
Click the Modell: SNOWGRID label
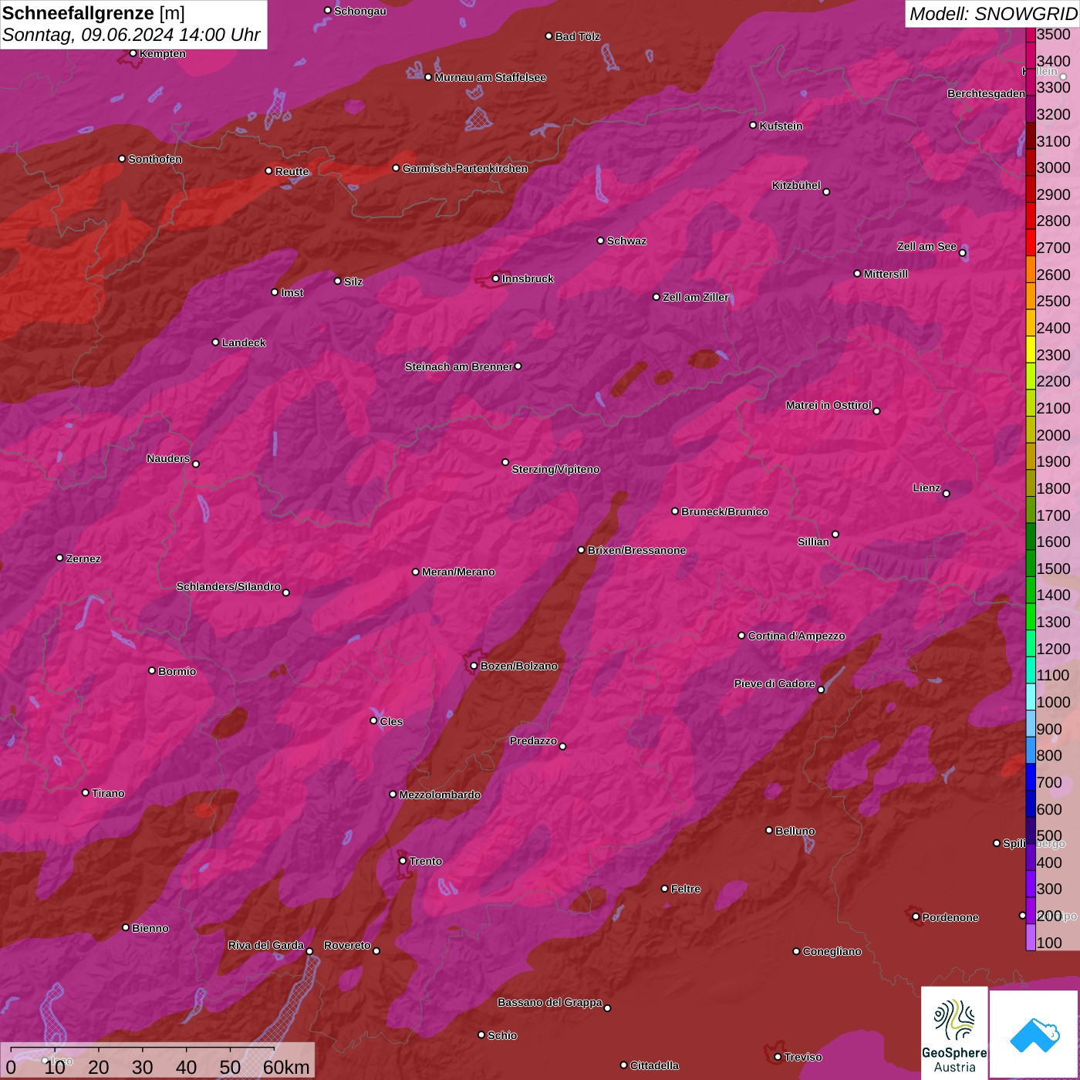(993, 13)
